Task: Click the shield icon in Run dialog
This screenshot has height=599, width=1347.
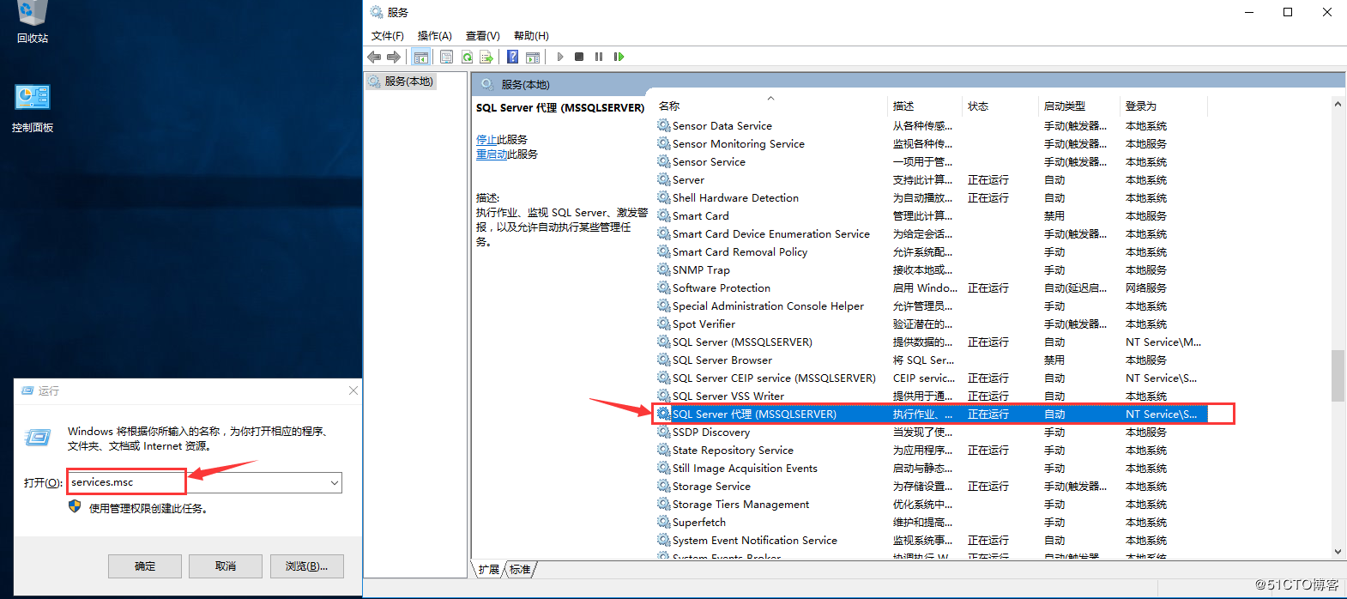Action: (75, 507)
